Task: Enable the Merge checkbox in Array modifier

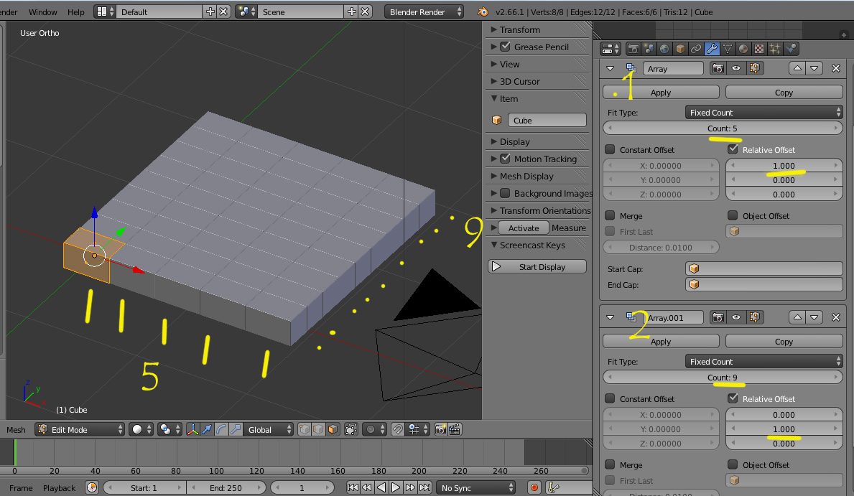Action: click(x=610, y=215)
